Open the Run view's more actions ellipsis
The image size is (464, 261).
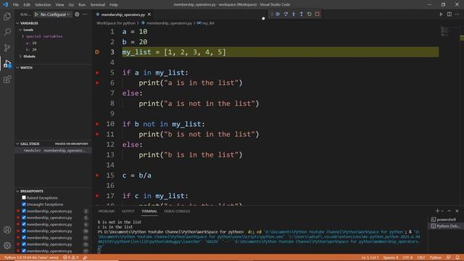[x=85, y=14]
